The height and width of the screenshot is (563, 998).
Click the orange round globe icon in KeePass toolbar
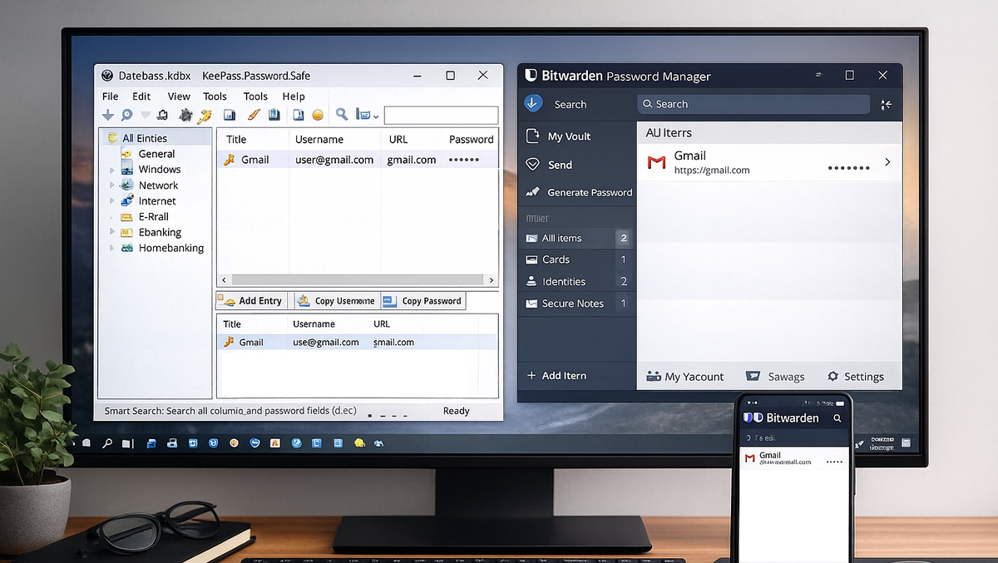tap(317, 116)
